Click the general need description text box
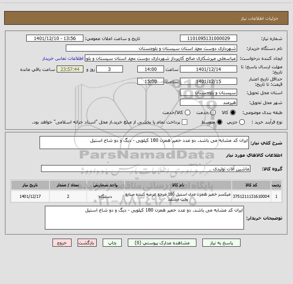The height and width of the screenshot is (284, 293). [x=144, y=143]
